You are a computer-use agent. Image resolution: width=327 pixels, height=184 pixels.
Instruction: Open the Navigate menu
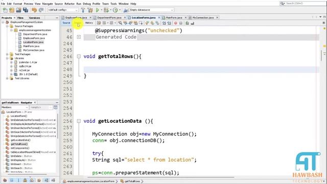pyautogui.click(x=48, y=4)
